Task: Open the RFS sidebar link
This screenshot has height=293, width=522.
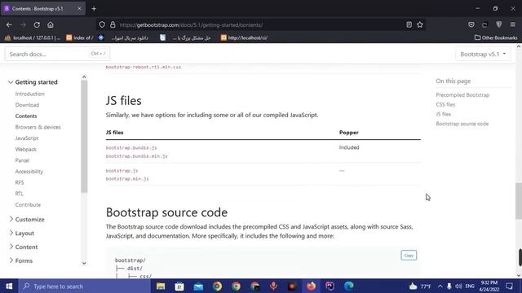Action: coord(20,182)
